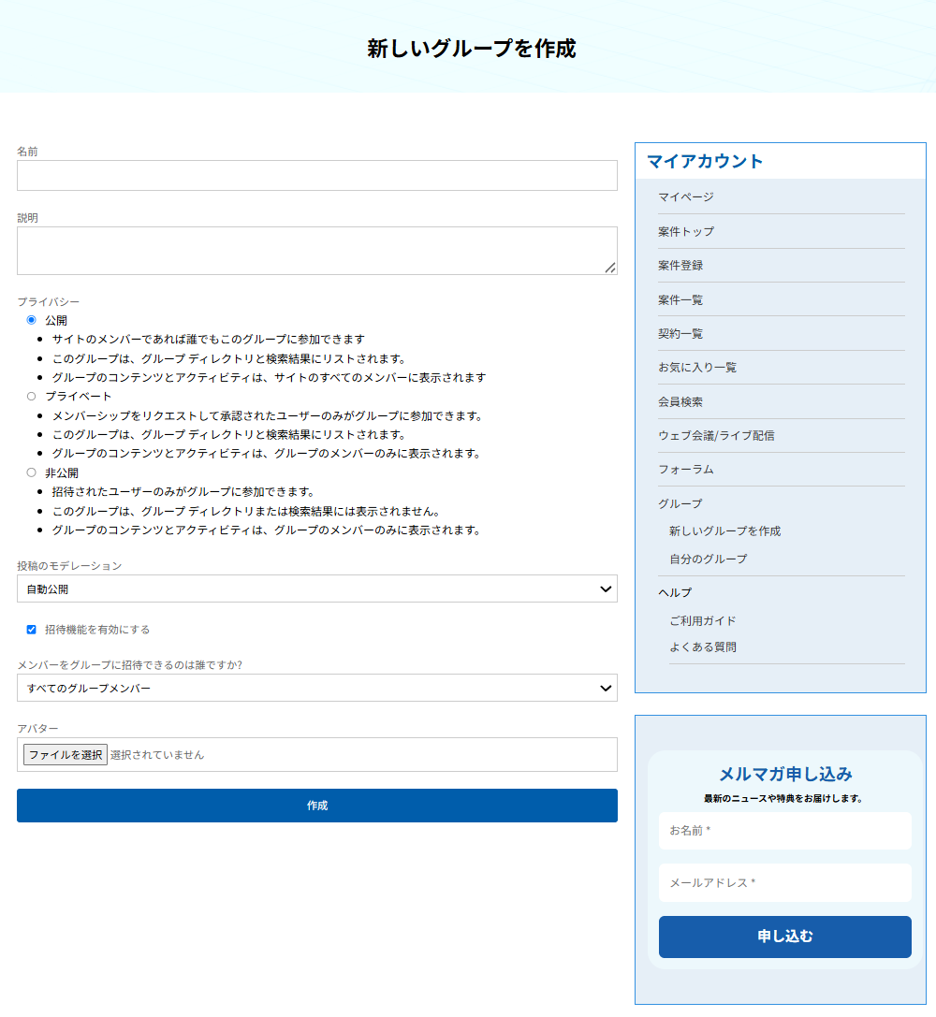
Task: Click the 選択されていません file status text
Action: click(x=157, y=755)
